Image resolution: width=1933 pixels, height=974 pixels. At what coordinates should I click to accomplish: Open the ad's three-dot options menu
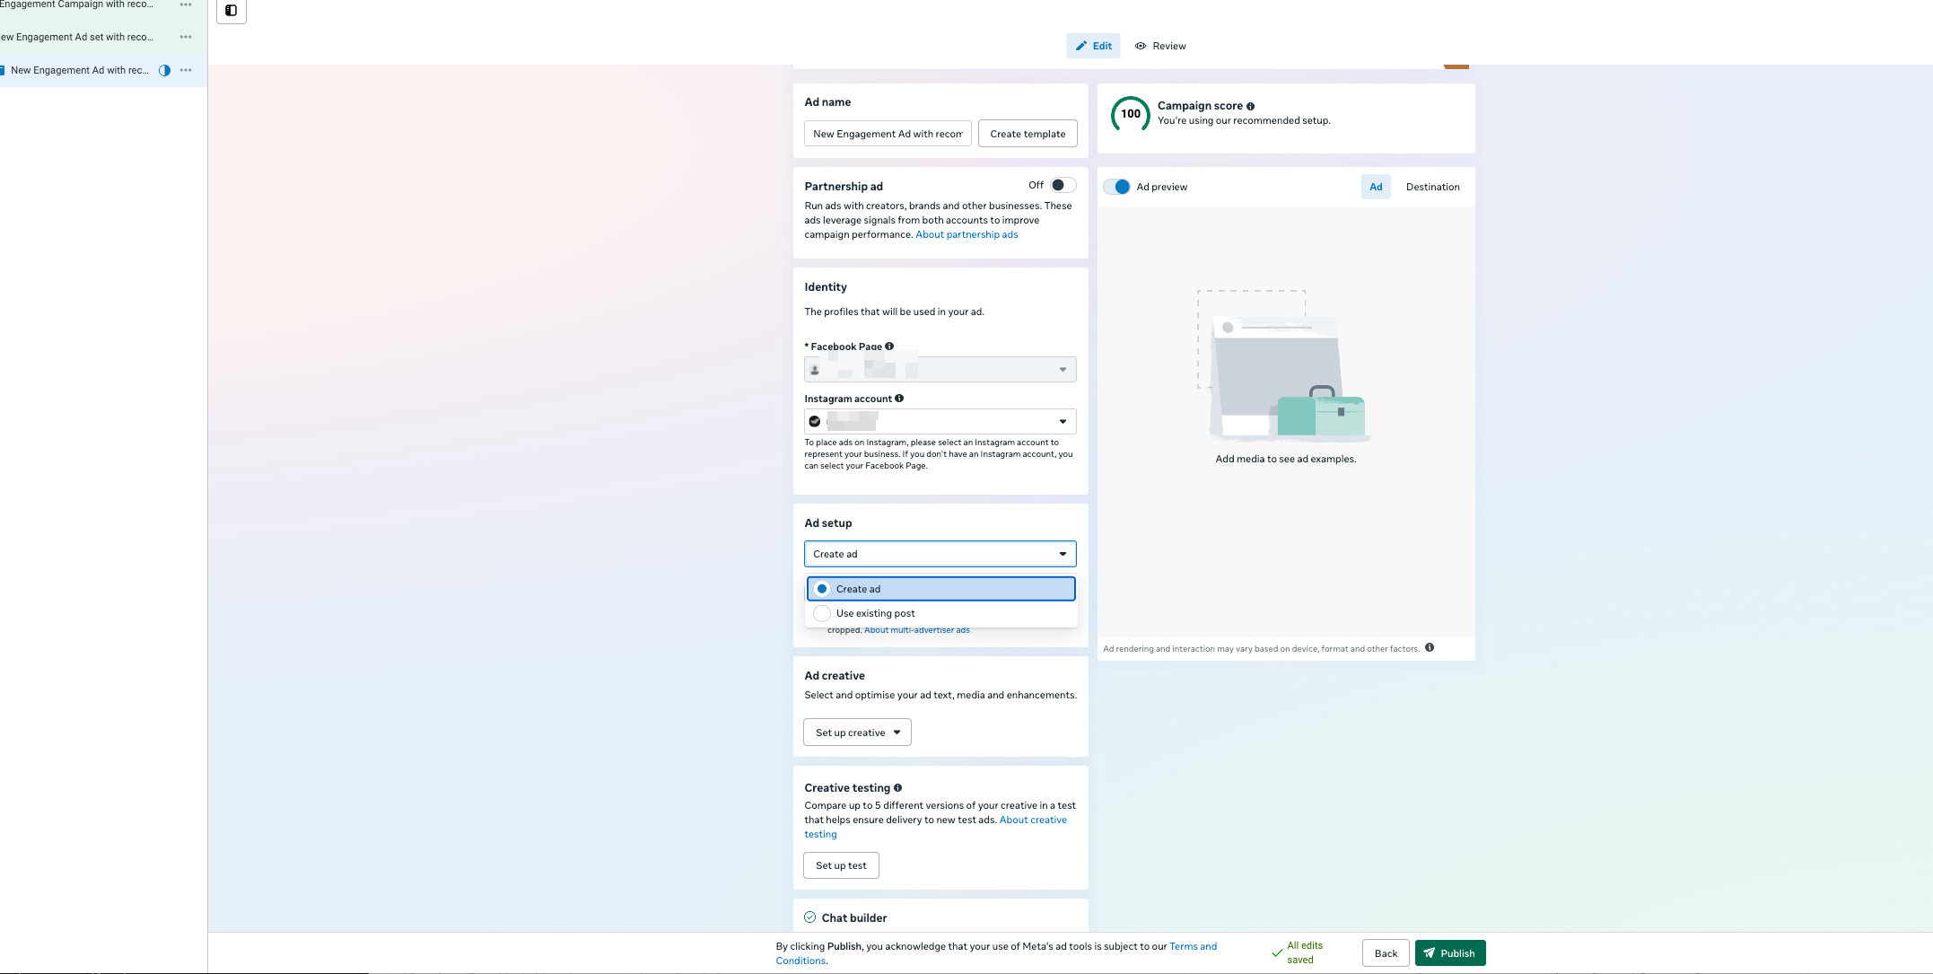click(x=186, y=70)
